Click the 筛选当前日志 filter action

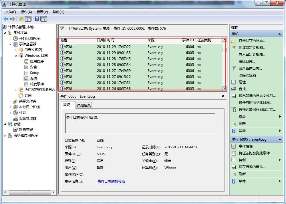coord(250,68)
